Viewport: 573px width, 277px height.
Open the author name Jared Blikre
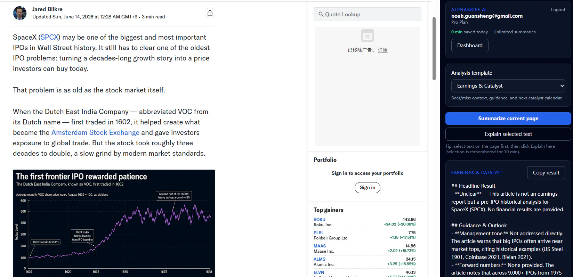pos(47,9)
